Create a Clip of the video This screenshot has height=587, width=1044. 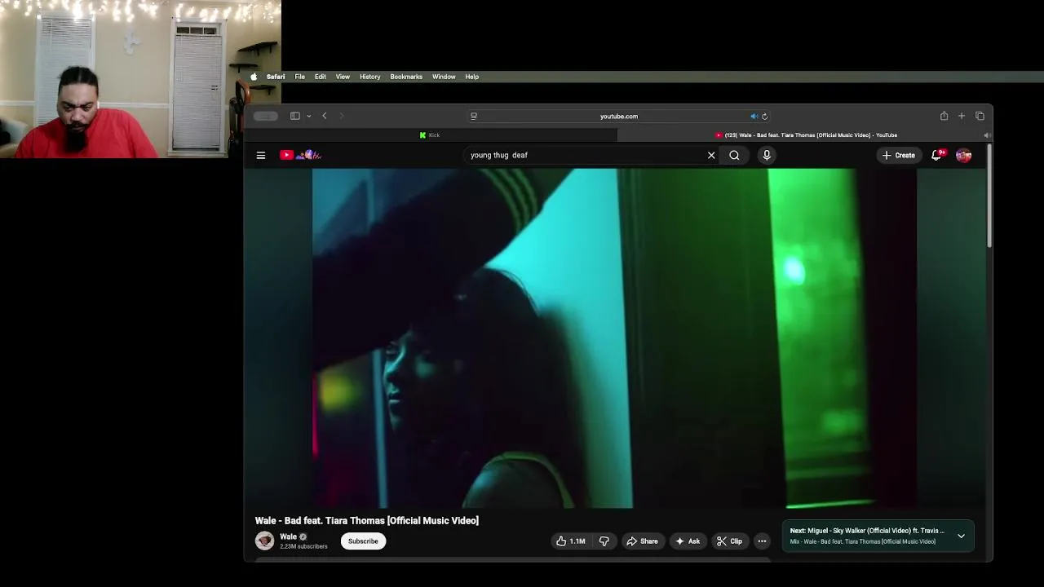coord(729,541)
